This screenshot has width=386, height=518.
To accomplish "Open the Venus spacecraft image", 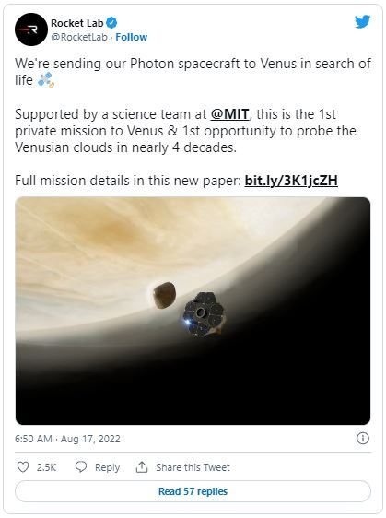I will (193, 311).
